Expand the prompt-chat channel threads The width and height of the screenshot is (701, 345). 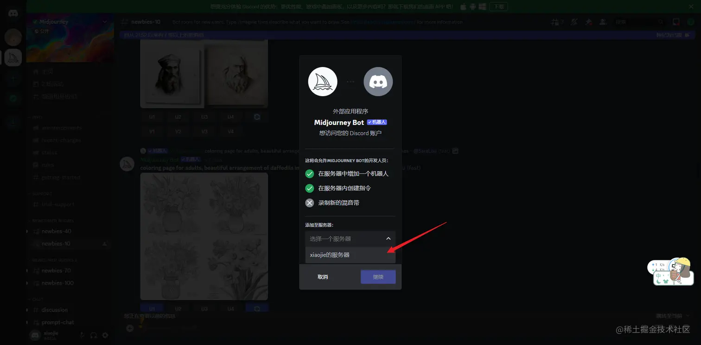27,322
